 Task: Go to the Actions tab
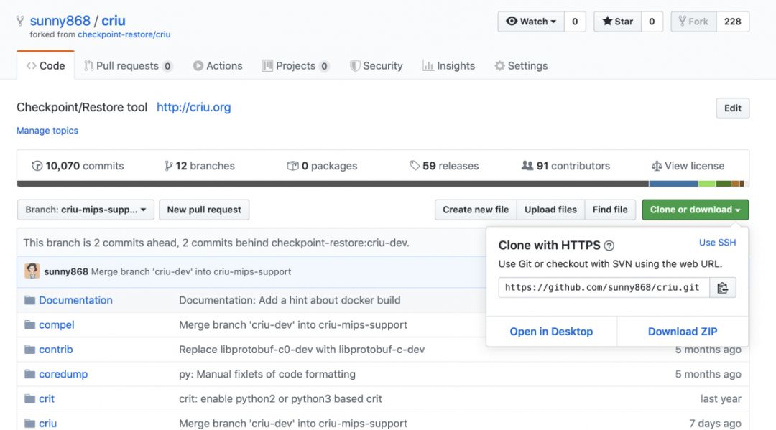click(x=218, y=66)
